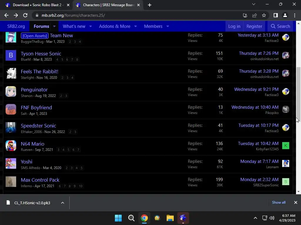Expand Members dropdown arrow
Screen dimensions: 301x225
point(168,26)
